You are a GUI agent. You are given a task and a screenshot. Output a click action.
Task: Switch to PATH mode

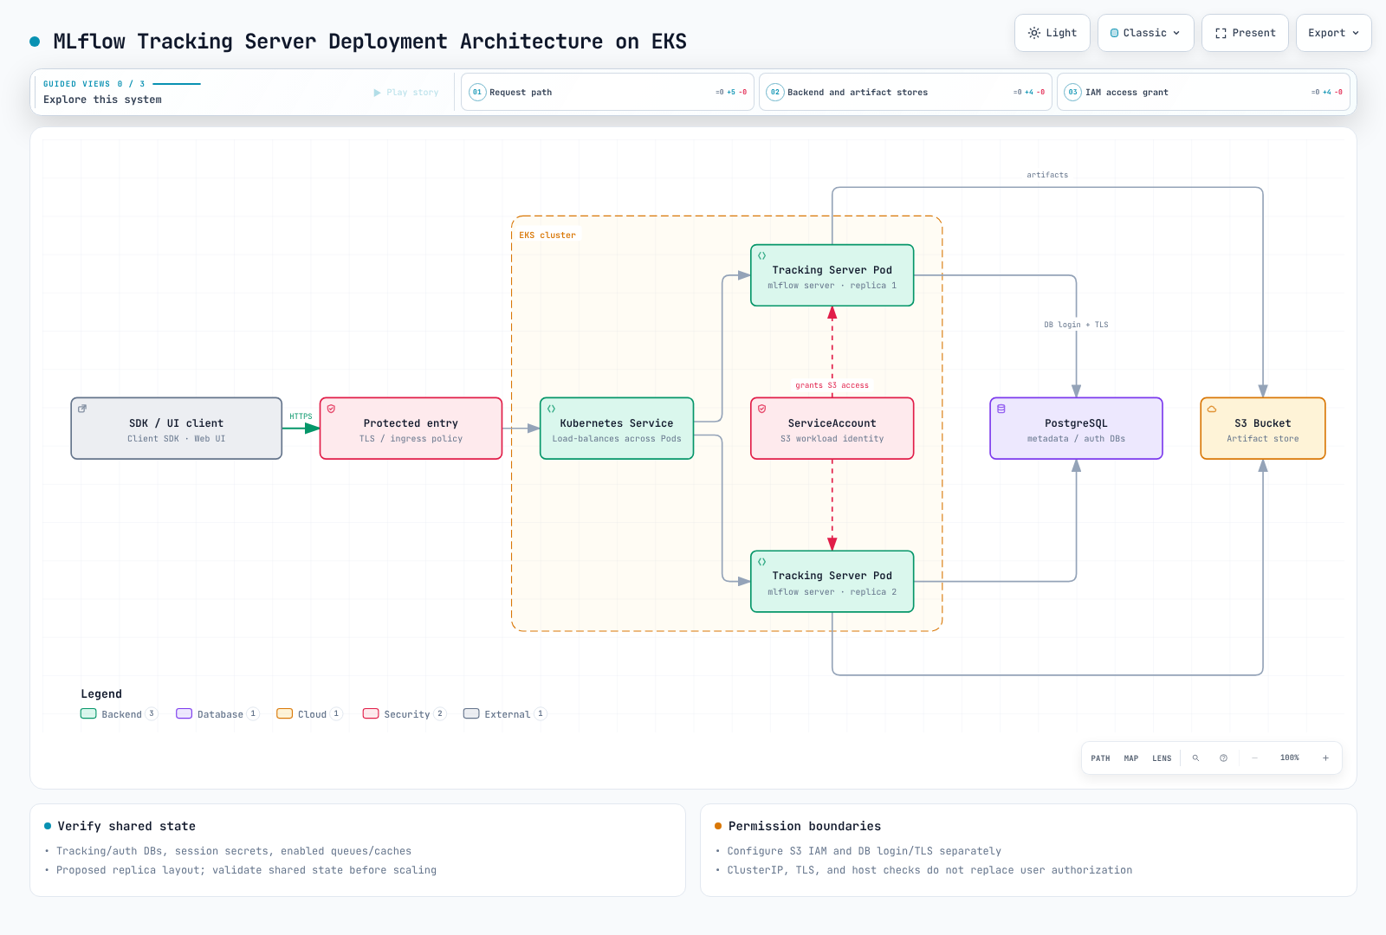point(1100,758)
